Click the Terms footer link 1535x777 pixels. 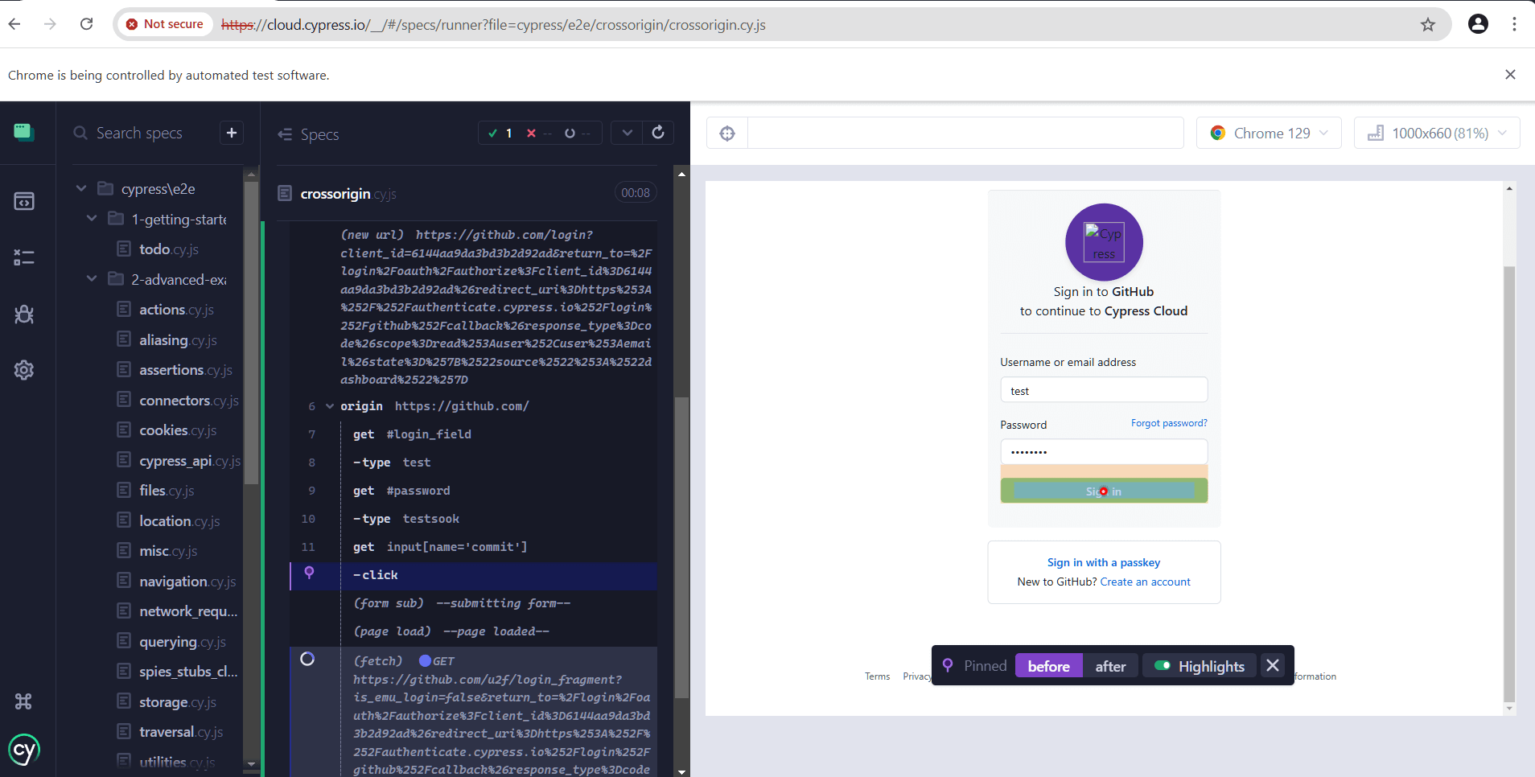(877, 676)
